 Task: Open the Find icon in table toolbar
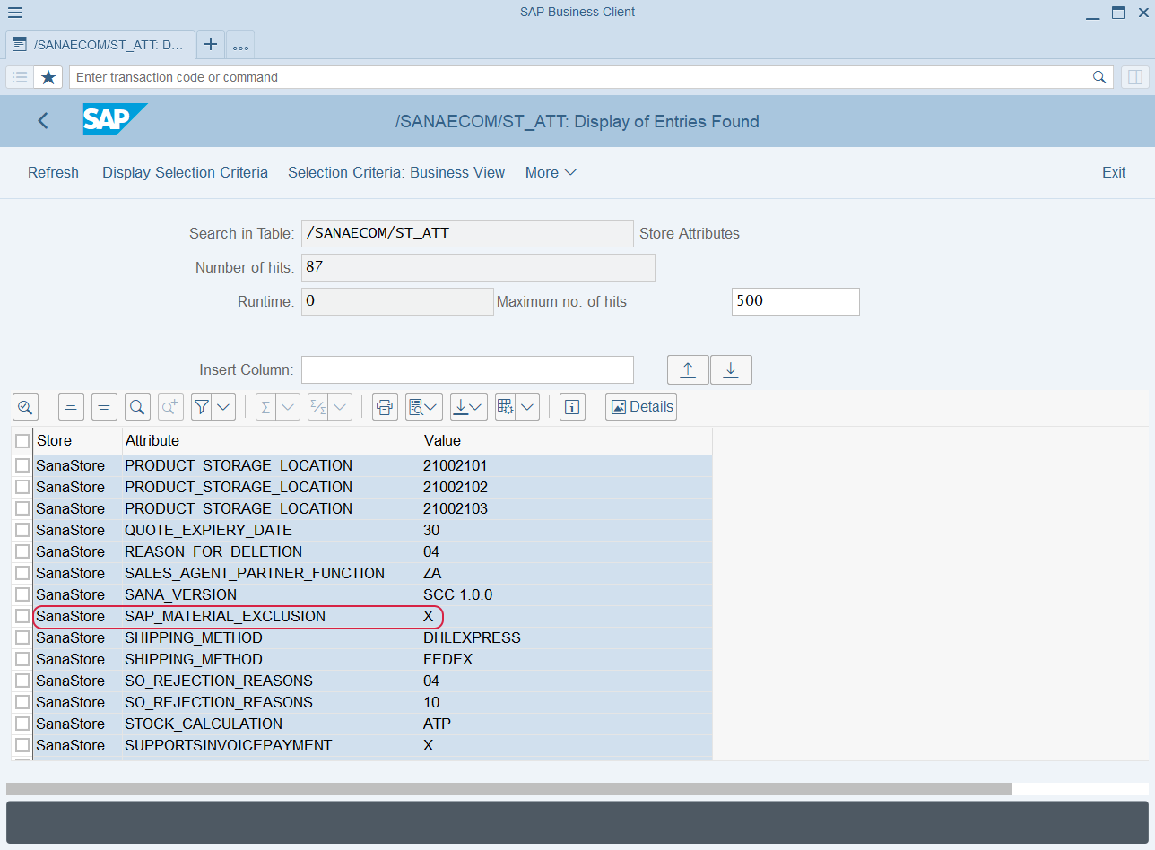coord(137,407)
